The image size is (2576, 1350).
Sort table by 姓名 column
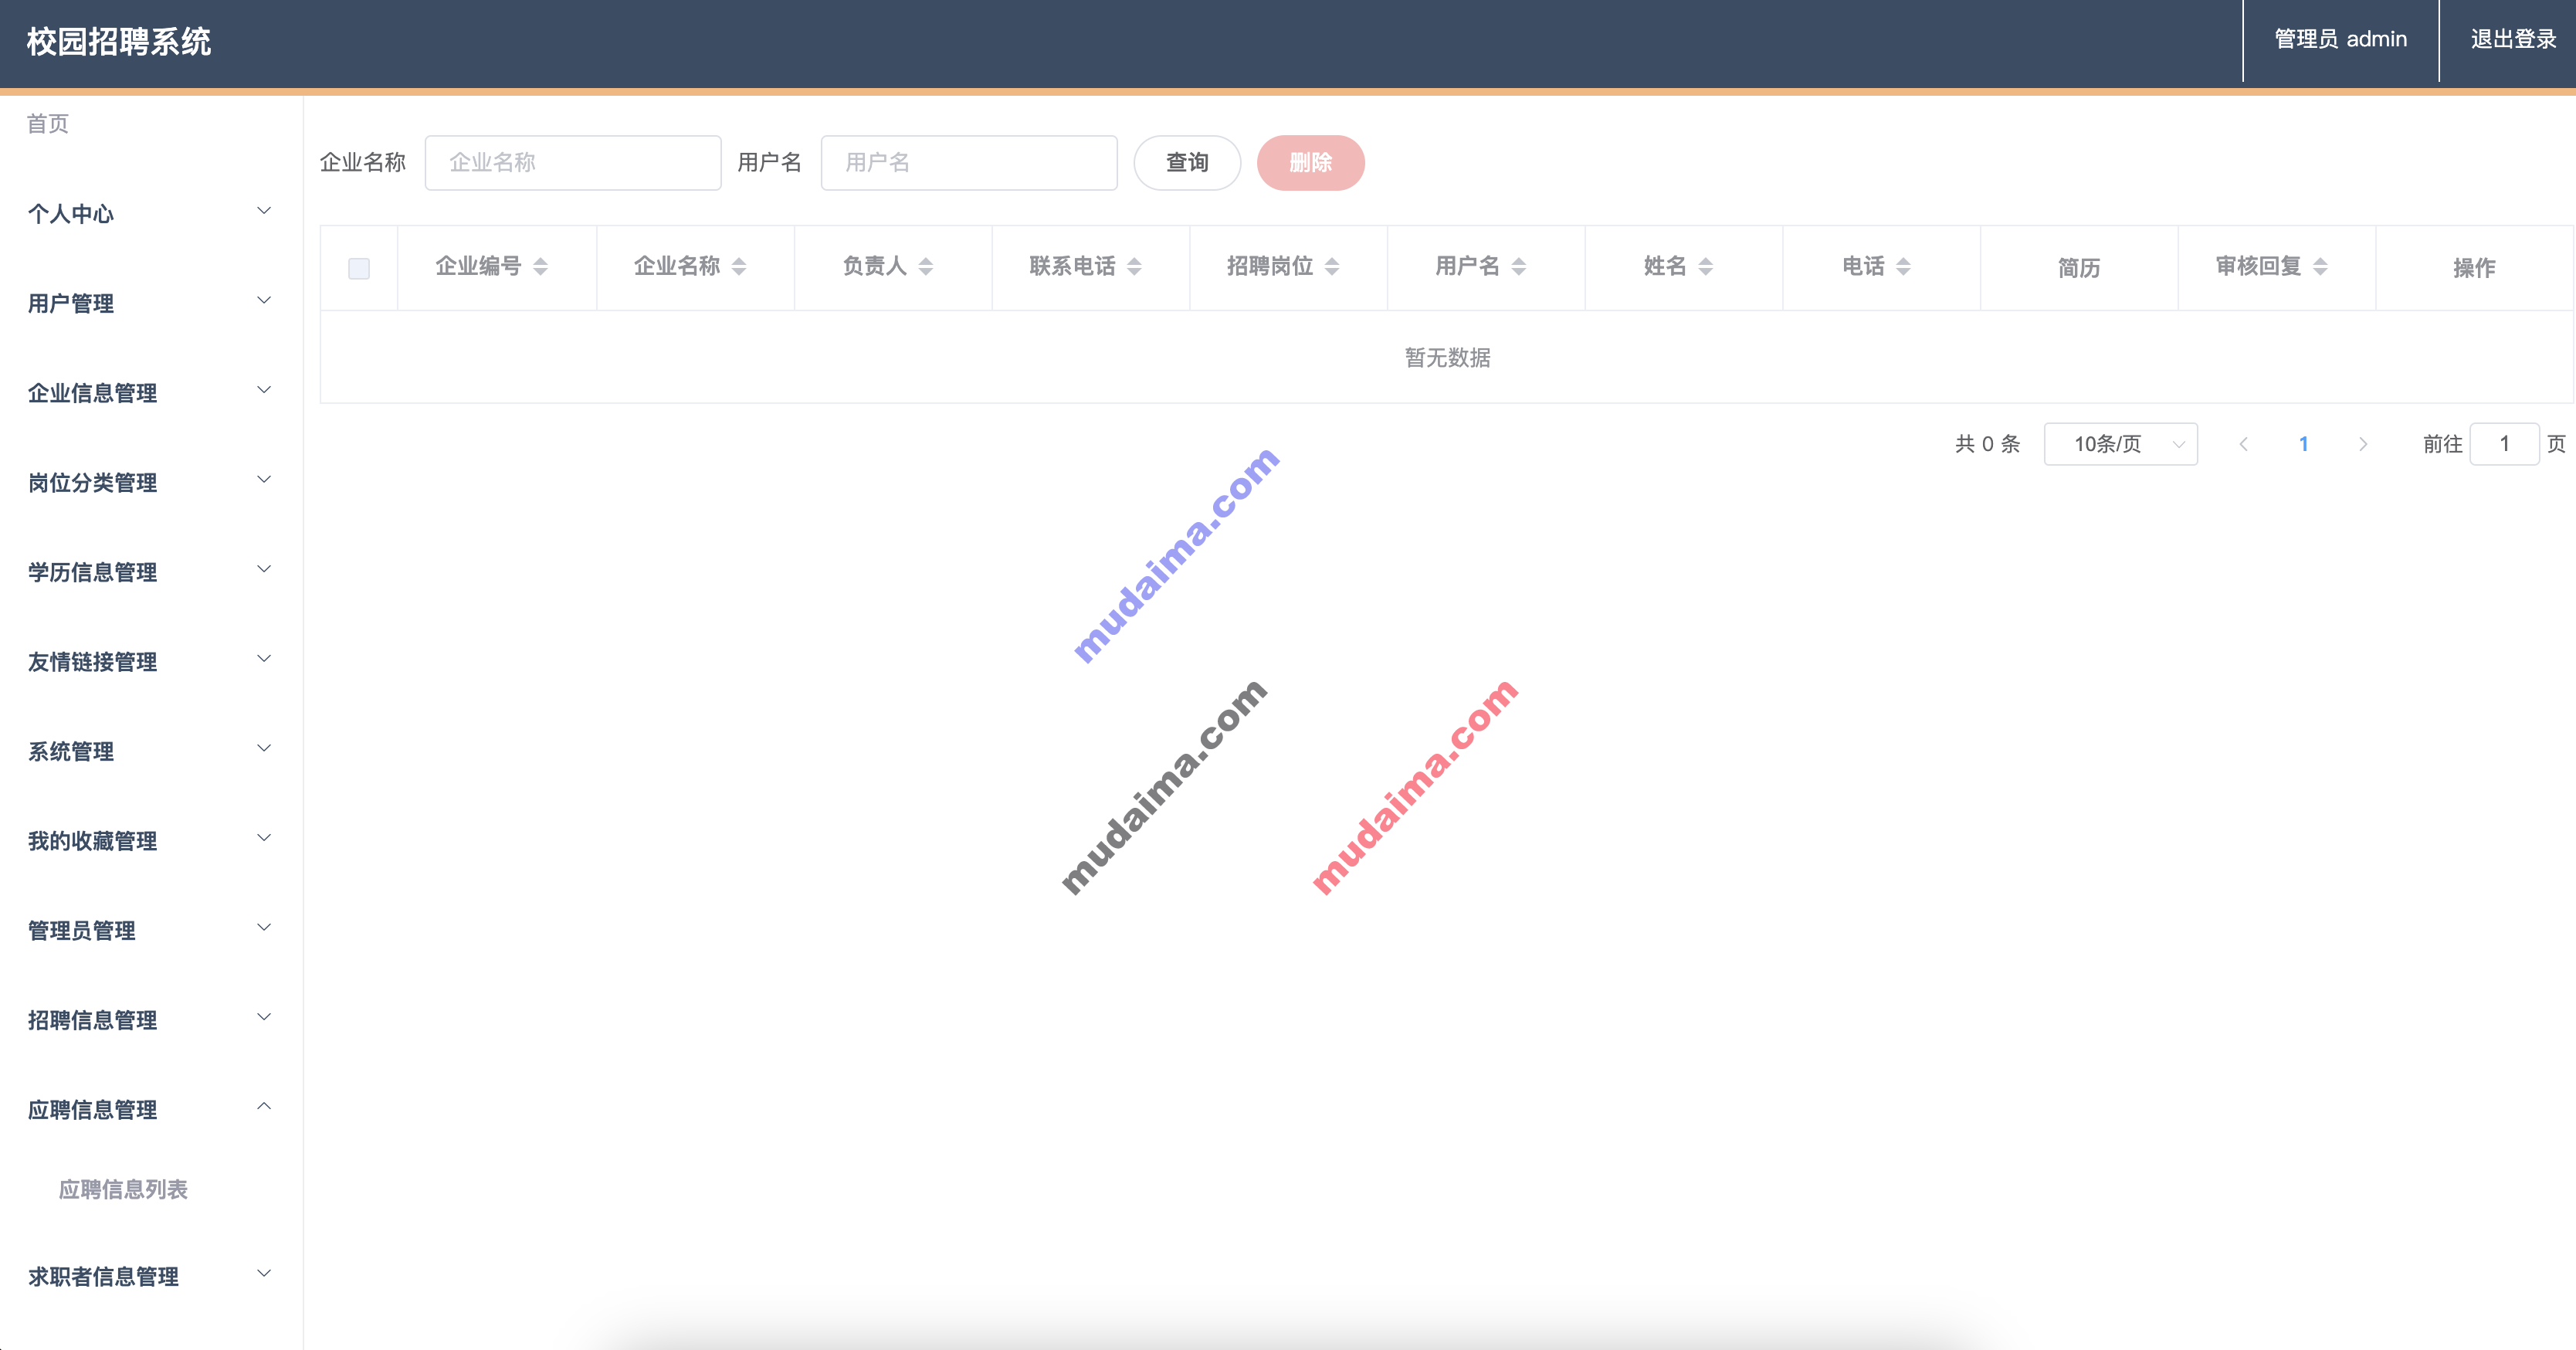click(x=1706, y=266)
